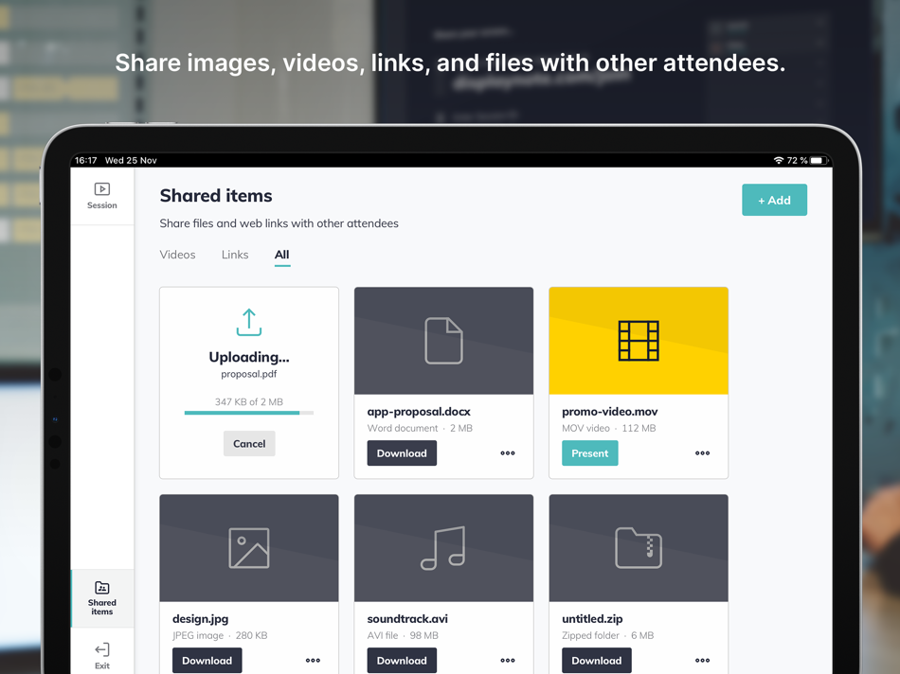
Task: Click the 'Share files and web links' subtitle
Action: [279, 223]
